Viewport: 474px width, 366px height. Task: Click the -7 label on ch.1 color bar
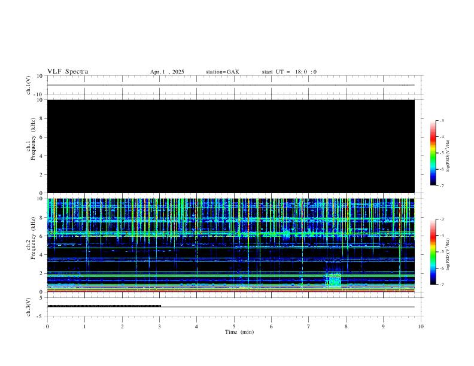[442, 186]
